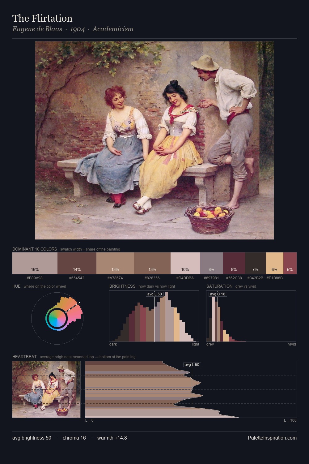This screenshot has width=309, height=464.
Task: Click the heartbeat brightness scan chart
Action: click(x=191, y=389)
